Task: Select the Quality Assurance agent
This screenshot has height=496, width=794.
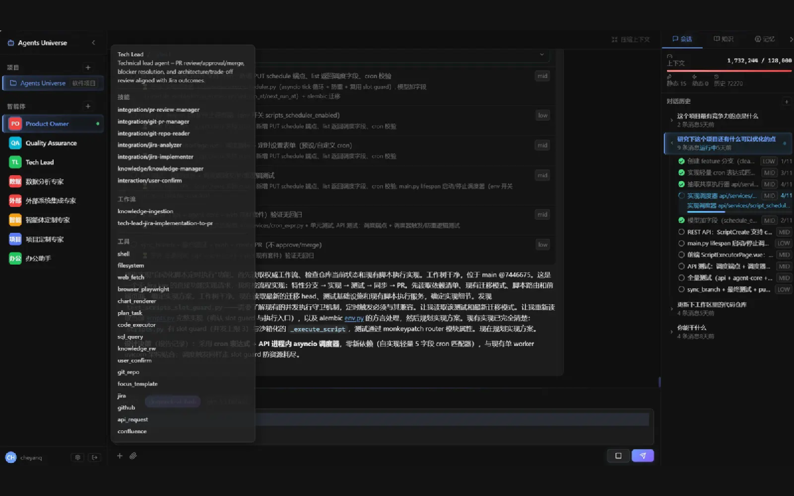Action: point(53,143)
